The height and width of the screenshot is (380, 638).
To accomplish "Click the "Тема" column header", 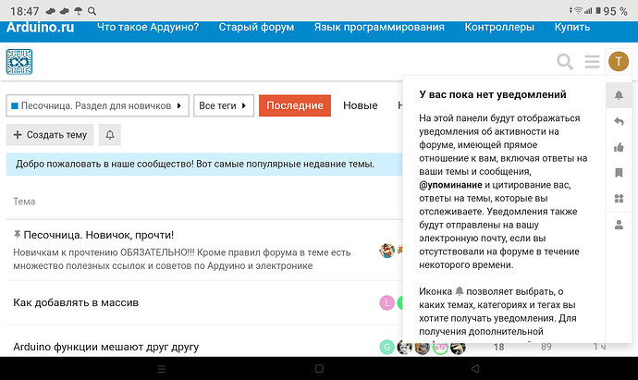I will pos(24,202).
